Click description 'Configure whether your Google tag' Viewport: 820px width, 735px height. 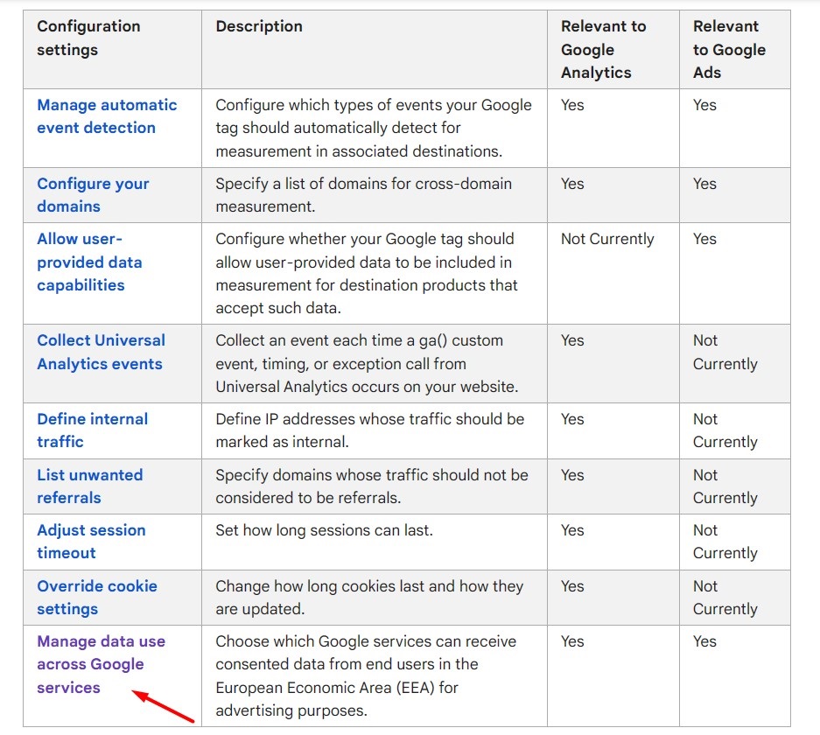point(366,273)
